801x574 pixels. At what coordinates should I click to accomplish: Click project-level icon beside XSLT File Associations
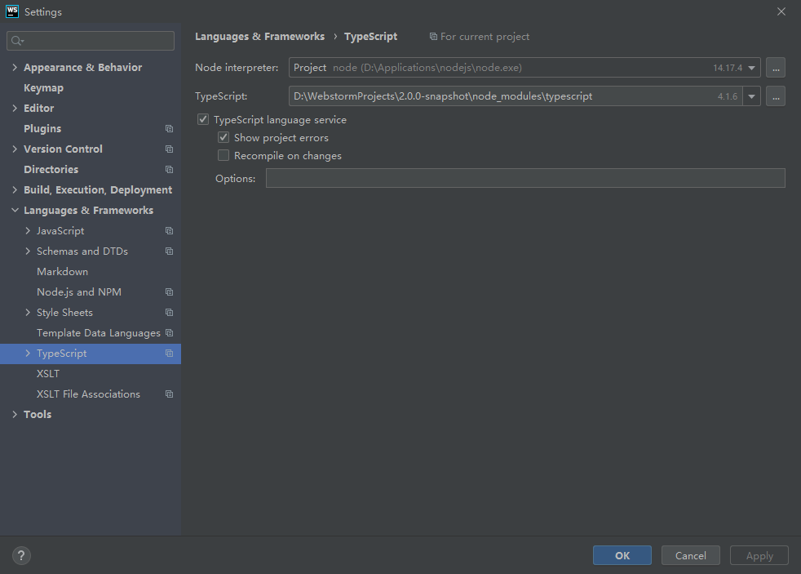point(169,394)
